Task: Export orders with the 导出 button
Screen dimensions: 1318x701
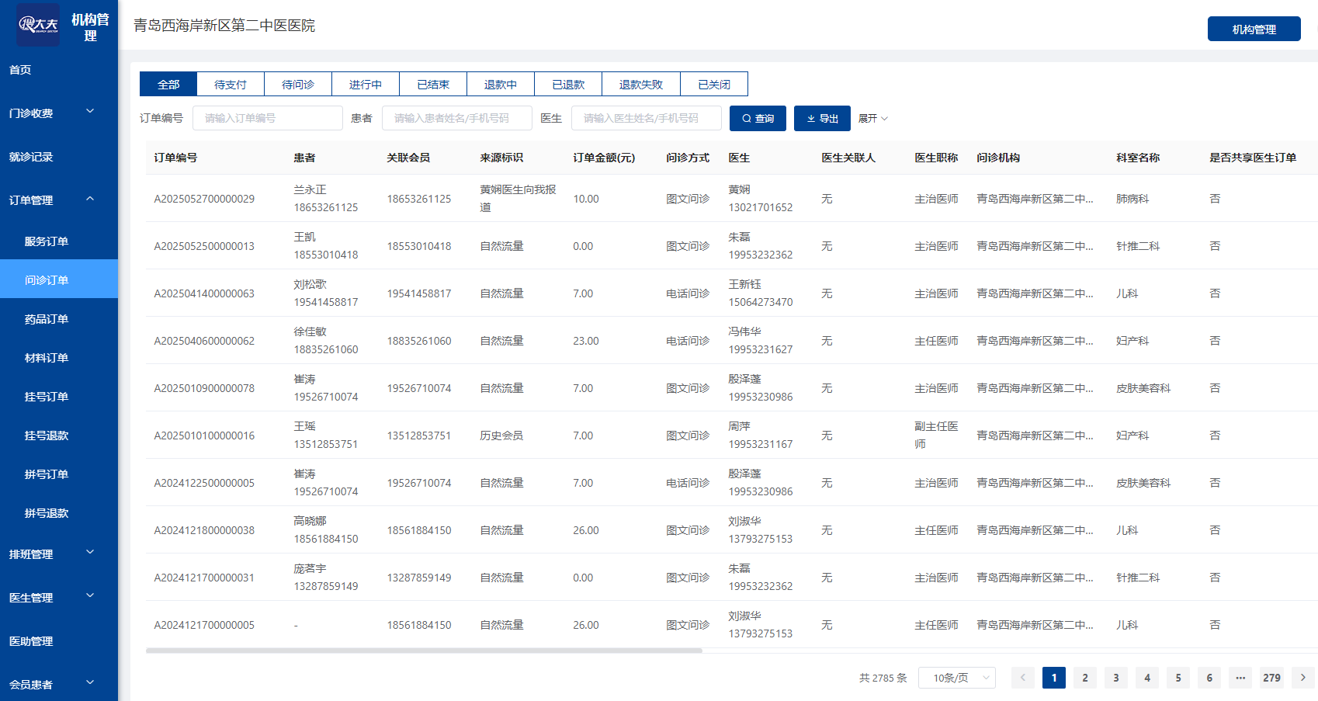Action: 822,119
